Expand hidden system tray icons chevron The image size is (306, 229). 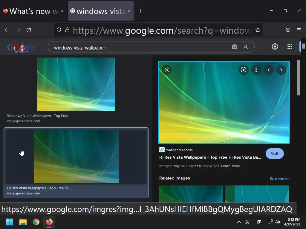[239, 222]
